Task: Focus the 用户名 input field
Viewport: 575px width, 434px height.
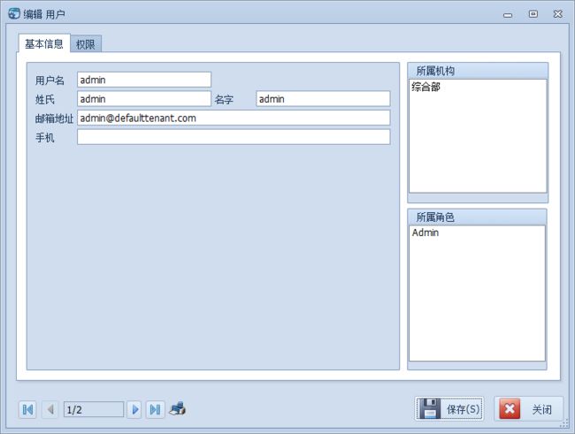Action: click(144, 80)
